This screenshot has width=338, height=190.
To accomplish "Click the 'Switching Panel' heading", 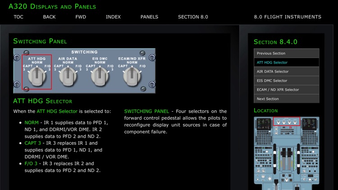I will 40,41.
